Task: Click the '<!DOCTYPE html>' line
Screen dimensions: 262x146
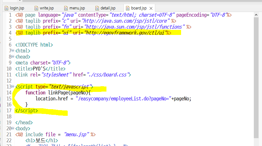Action: 34,45
